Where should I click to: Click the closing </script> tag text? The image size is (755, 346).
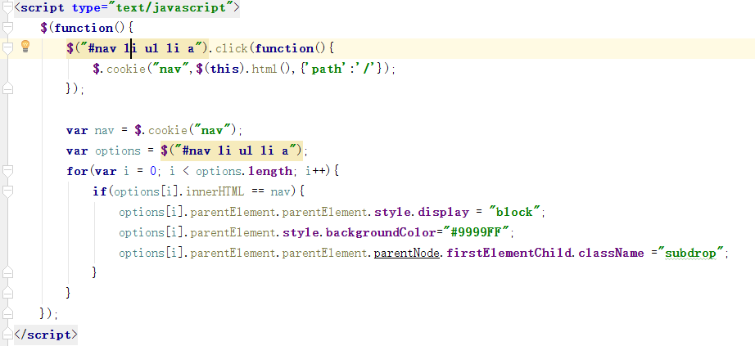click(x=45, y=335)
